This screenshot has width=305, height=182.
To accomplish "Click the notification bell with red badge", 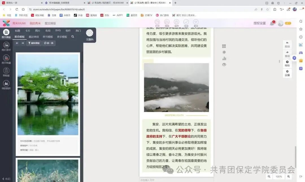I will coord(272,23).
